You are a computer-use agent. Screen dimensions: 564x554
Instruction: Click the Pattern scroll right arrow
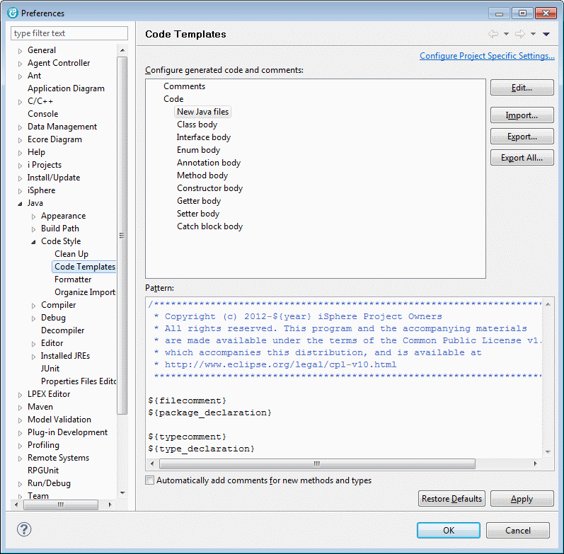(x=536, y=463)
